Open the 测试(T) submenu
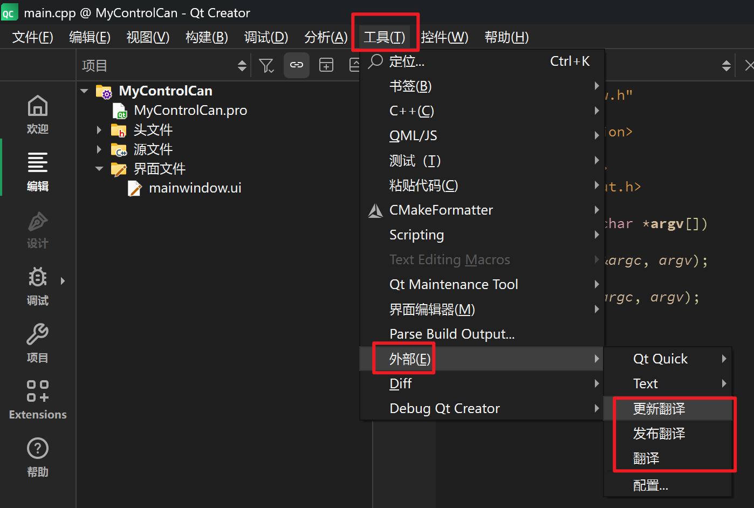 pyautogui.click(x=482, y=161)
